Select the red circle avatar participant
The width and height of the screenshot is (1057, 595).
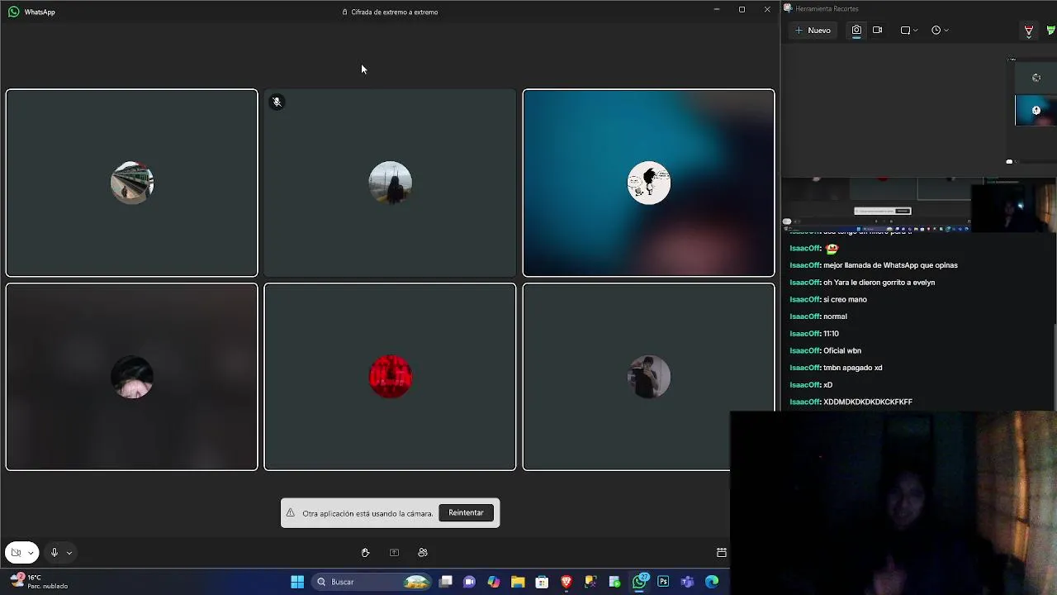pyautogui.click(x=390, y=377)
